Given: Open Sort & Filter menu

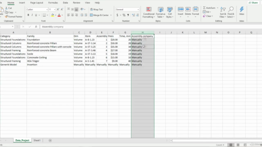Looking at the screenshot, I should pyautogui.click(x=223, y=12).
